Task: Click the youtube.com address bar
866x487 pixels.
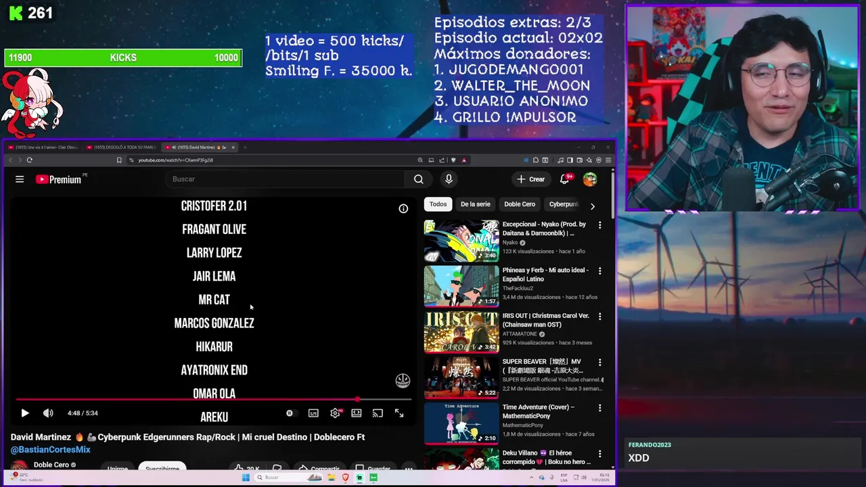Action: (x=271, y=160)
